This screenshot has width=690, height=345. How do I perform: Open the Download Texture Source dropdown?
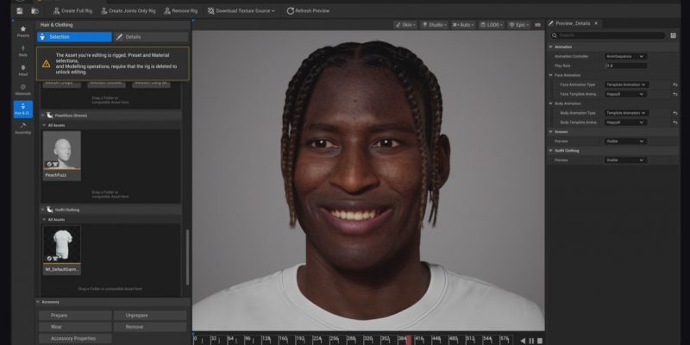tap(241, 10)
